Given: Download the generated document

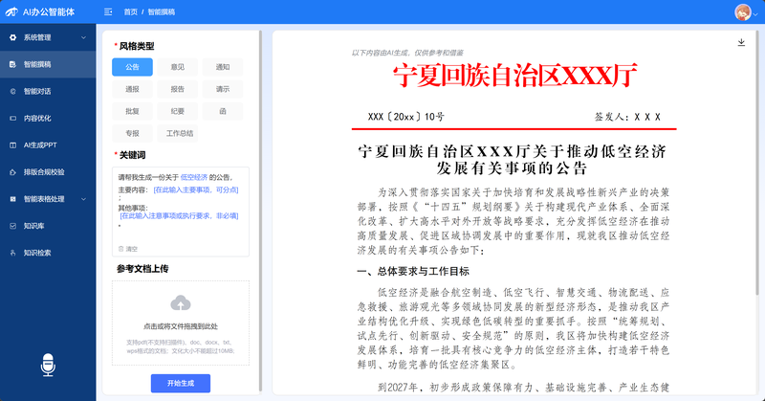Looking at the screenshot, I should (x=741, y=42).
